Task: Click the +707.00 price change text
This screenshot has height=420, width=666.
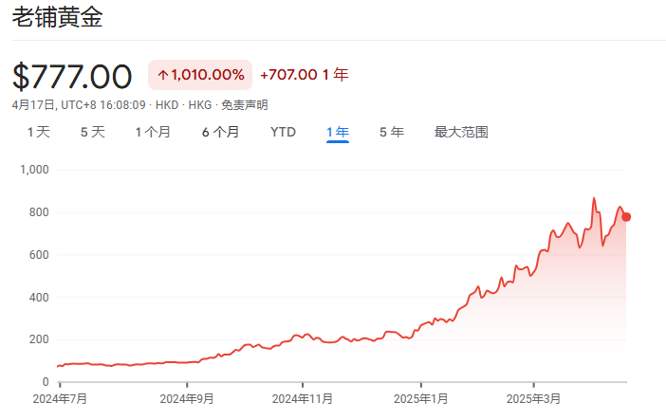Action: (x=288, y=75)
